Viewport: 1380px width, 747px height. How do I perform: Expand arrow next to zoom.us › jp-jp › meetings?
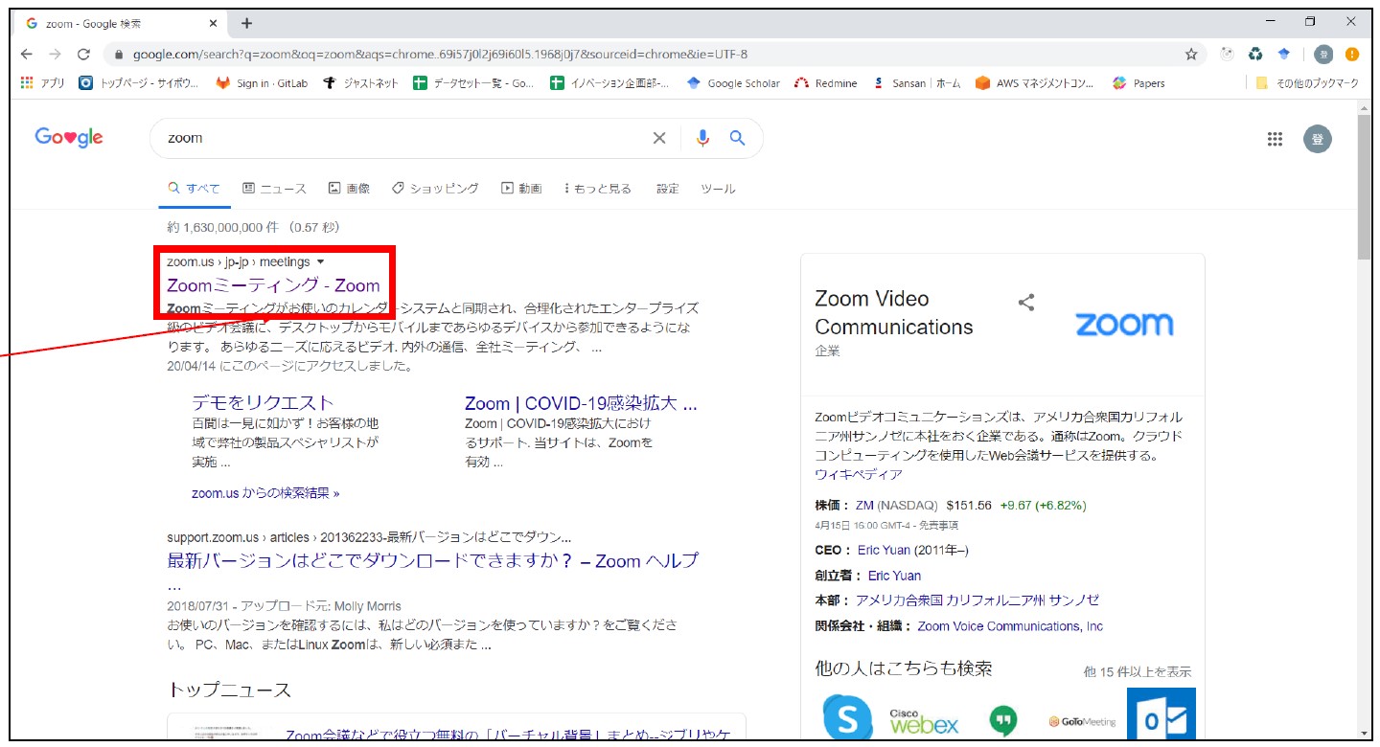coord(320,262)
